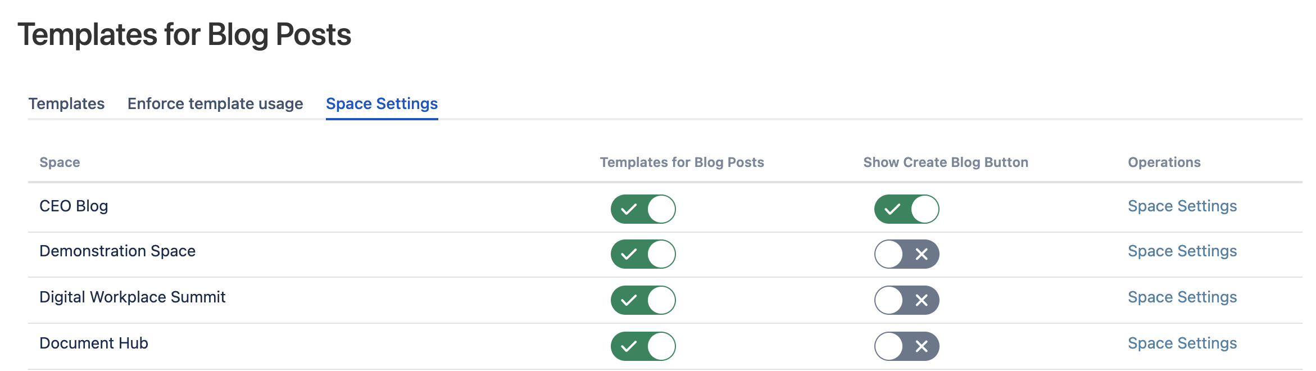1316x371 pixels.
Task: Open Space Settings link for Document Hub
Action: [x=1182, y=343]
